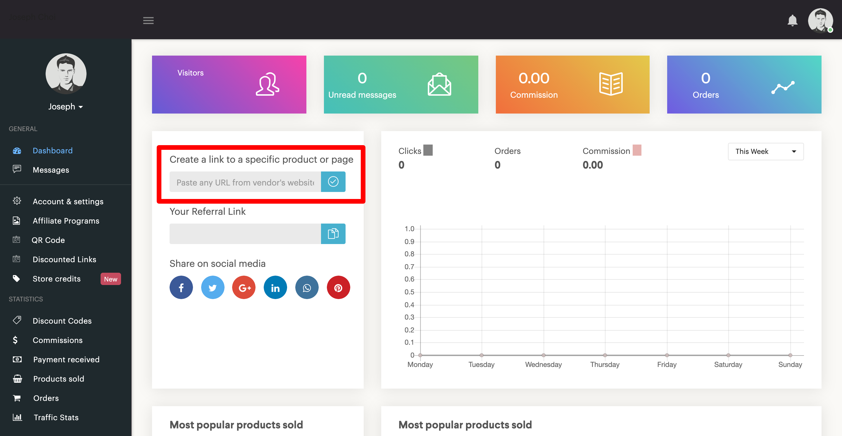
Task: Open Messages from the sidebar
Action: [x=51, y=170]
